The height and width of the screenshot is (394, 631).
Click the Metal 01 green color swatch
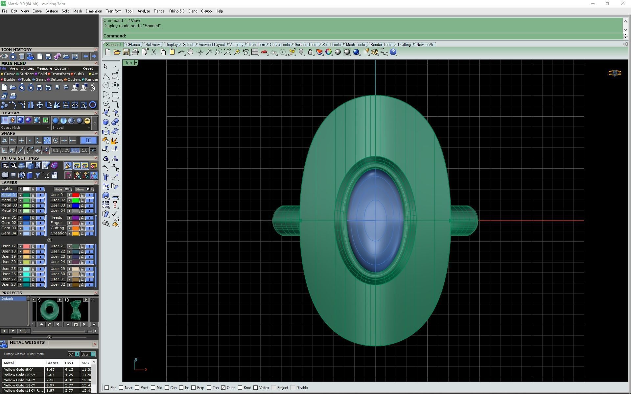(x=26, y=195)
